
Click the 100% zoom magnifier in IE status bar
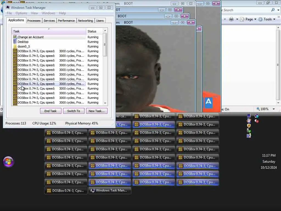(258, 109)
